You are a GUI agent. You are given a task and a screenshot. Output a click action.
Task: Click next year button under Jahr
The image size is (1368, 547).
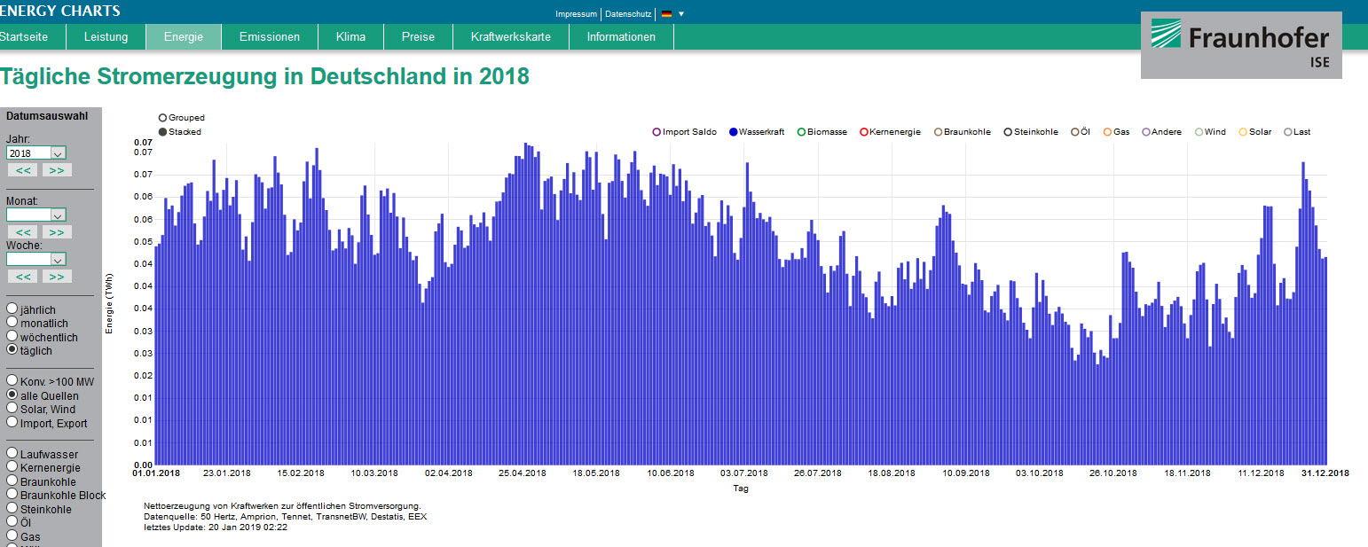(x=56, y=170)
